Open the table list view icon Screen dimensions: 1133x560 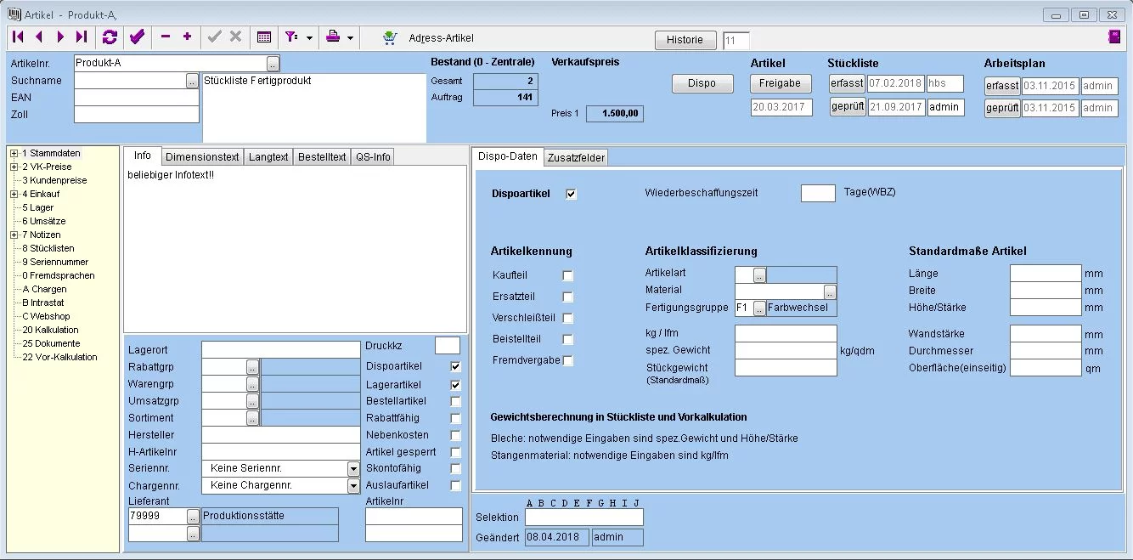click(264, 37)
